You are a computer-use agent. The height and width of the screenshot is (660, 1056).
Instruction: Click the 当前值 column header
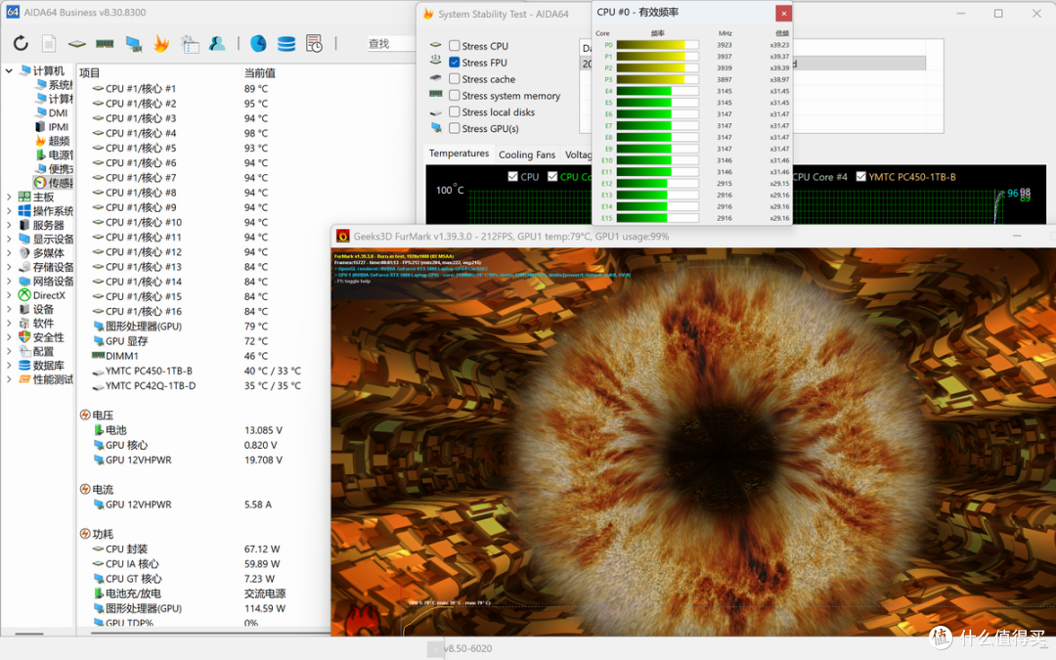[259, 72]
